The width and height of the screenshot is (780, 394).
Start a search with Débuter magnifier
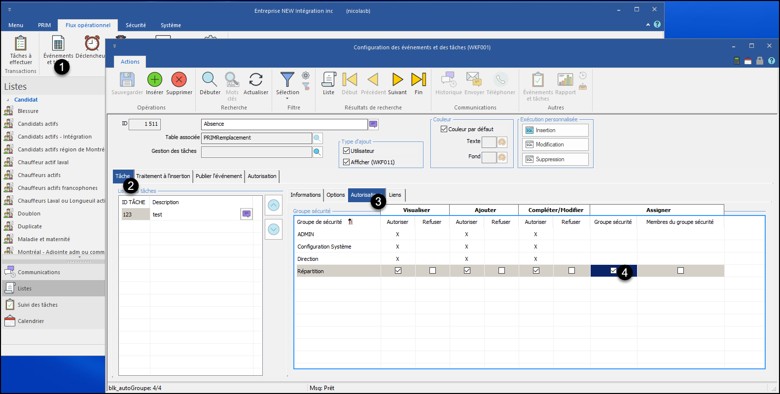[210, 80]
